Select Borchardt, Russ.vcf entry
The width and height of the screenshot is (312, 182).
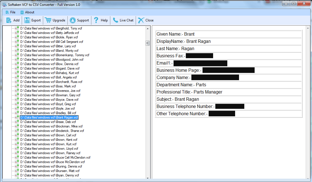tap(51, 82)
